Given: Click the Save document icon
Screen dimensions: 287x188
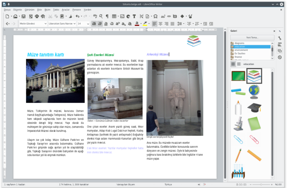Looking at the screenshot, I should click(24, 16).
